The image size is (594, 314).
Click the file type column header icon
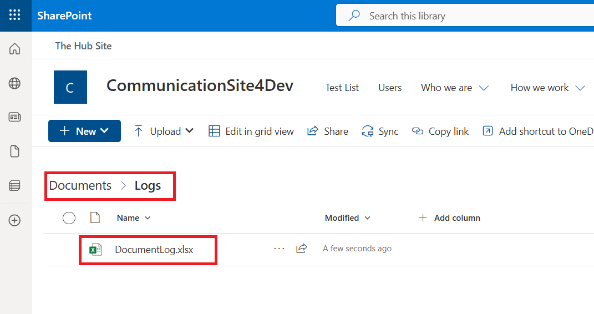click(x=95, y=218)
